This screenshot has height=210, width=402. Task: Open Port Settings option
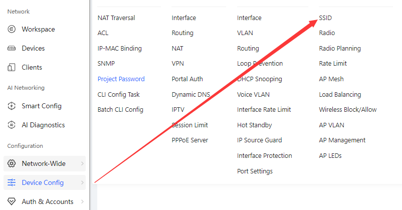255,171
